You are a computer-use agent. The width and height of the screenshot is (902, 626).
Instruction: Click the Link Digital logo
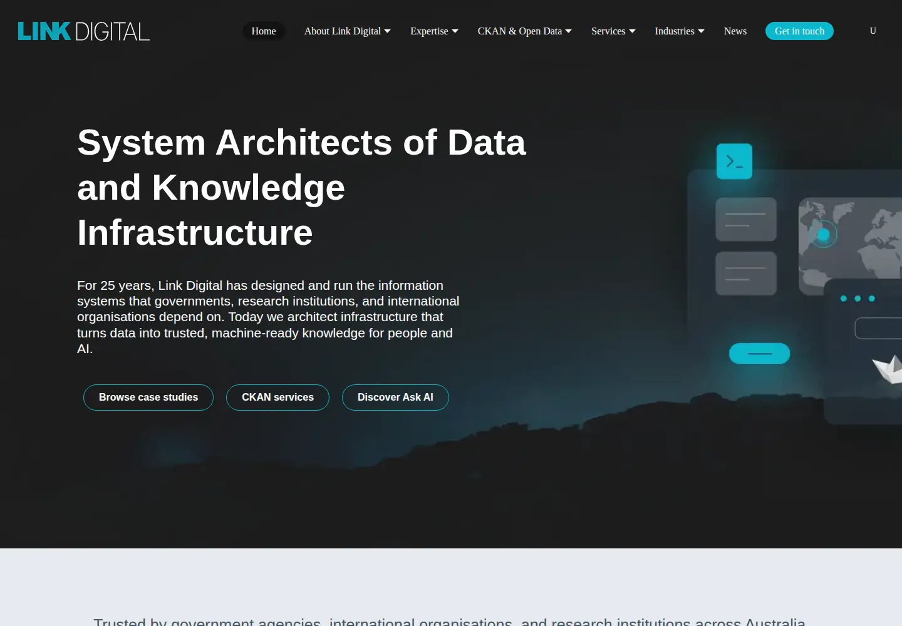click(x=84, y=31)
